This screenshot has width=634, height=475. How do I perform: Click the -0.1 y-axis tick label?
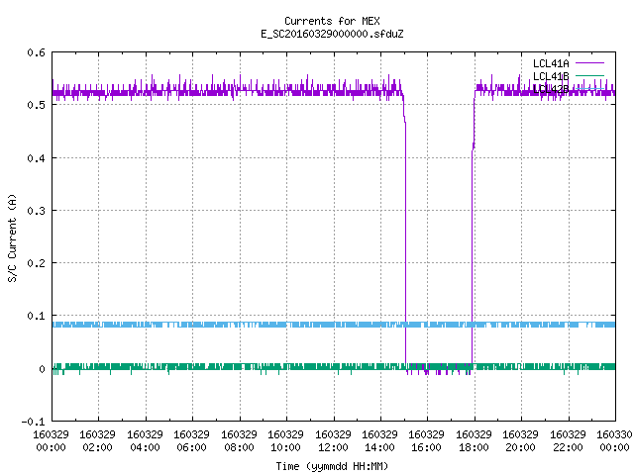tap(33, 422)
